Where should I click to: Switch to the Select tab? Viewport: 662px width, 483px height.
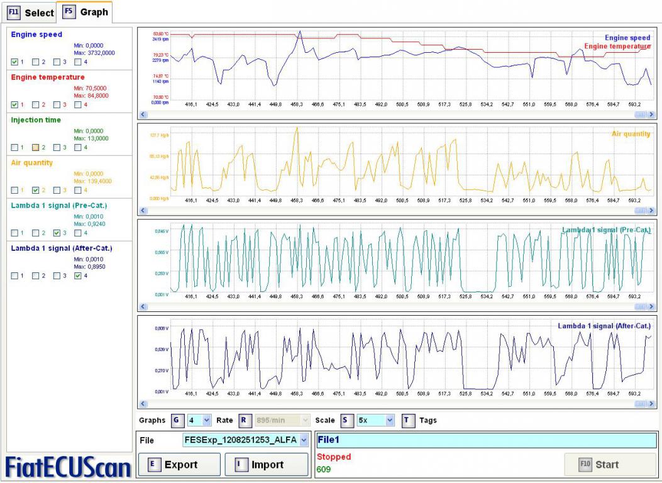31,12
